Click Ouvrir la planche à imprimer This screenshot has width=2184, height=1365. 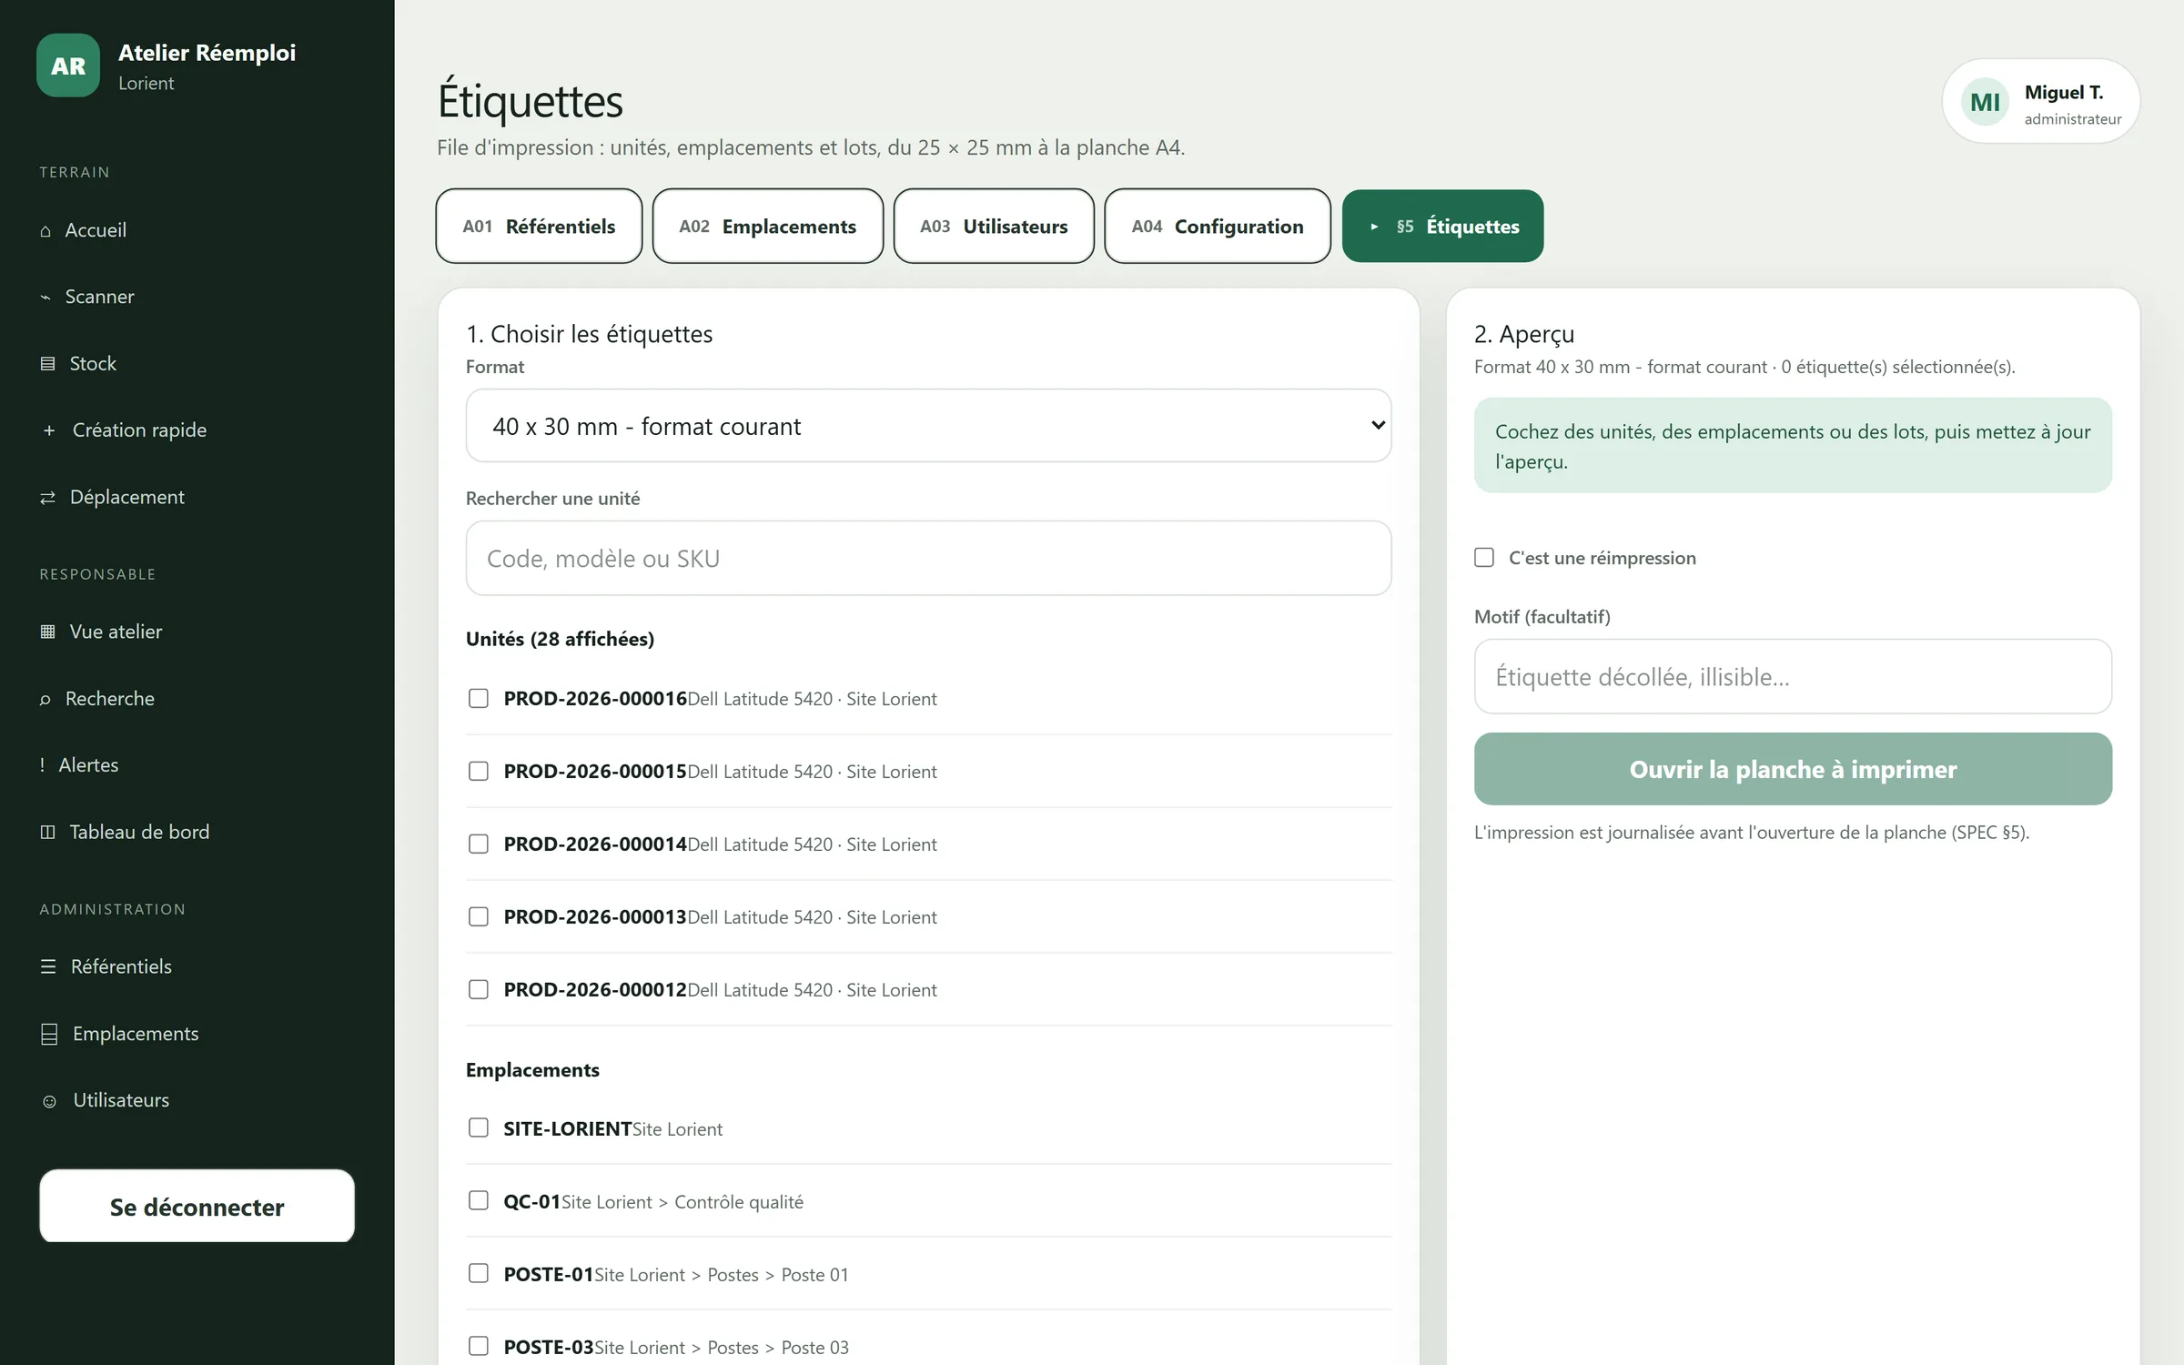(x=1793, y=769)
